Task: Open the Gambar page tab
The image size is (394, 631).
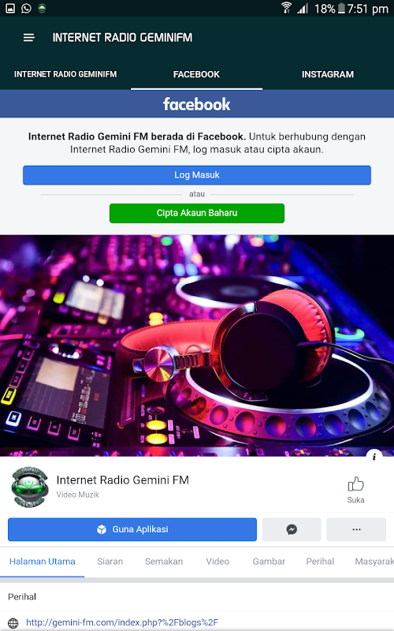Action: coord(269,562)
